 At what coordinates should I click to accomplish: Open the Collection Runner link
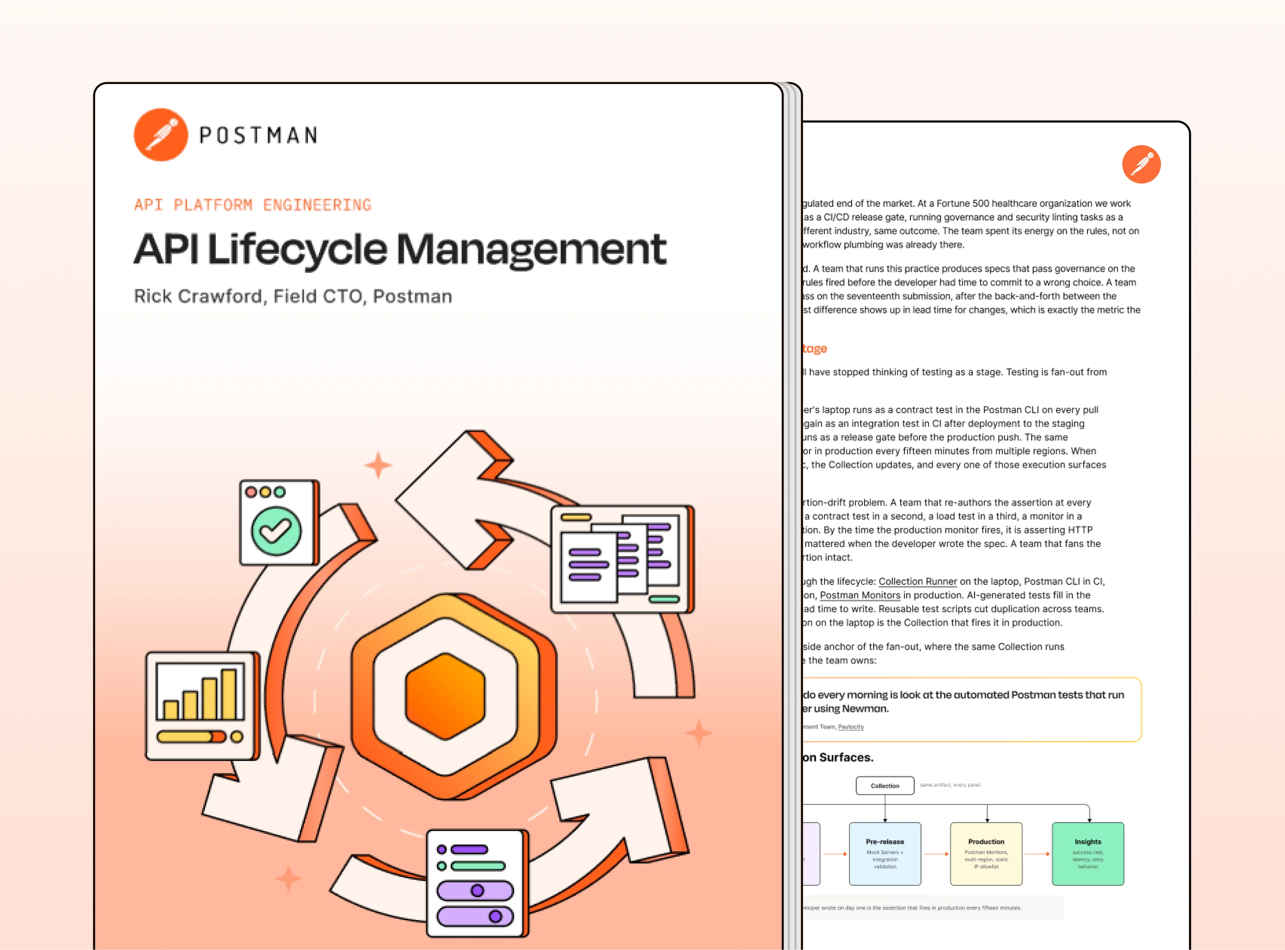pyautogui.click(x=917, y=581)
